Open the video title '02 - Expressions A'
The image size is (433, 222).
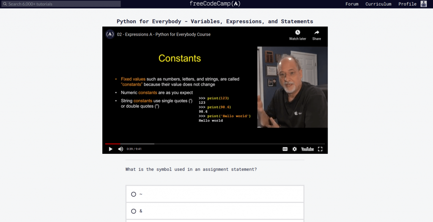pyautogui.click(x=164, y=34)
